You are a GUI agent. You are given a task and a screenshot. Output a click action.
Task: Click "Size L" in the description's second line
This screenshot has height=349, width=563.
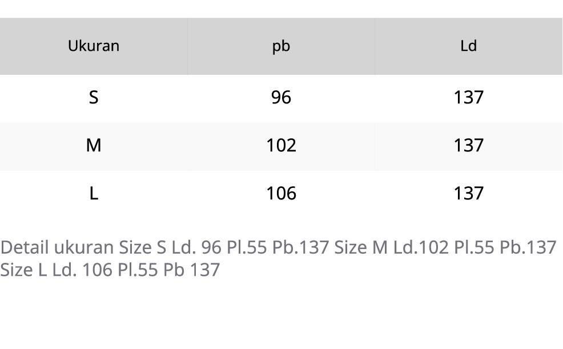pyautogui.click(x=23, y=270)
